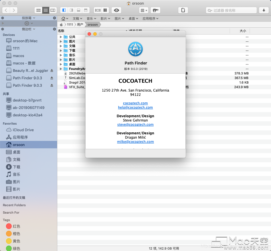Click the download arrow toolbar button
The image size is (271, 251).
pos(264,10)
